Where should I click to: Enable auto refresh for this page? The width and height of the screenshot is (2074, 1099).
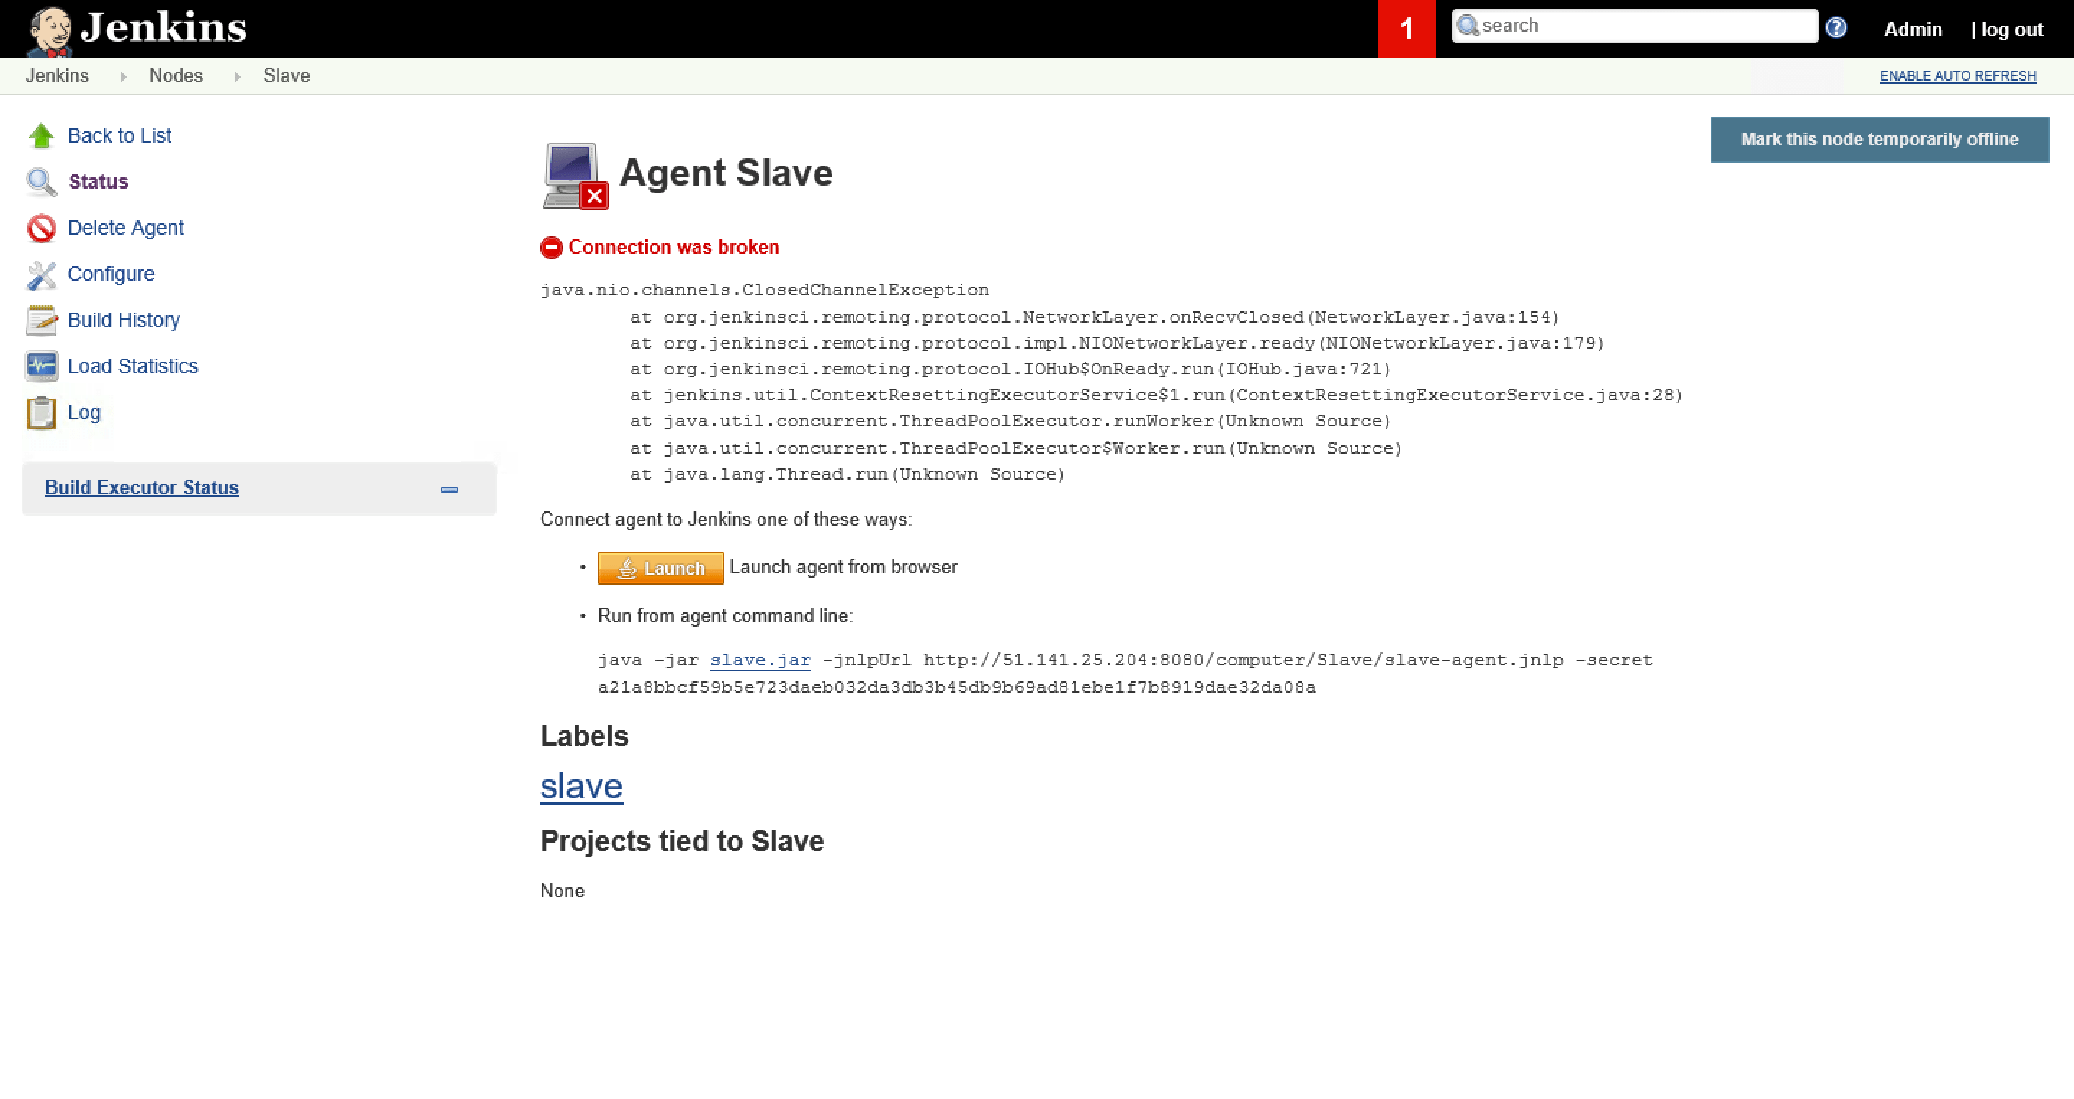click(1958, 75)
